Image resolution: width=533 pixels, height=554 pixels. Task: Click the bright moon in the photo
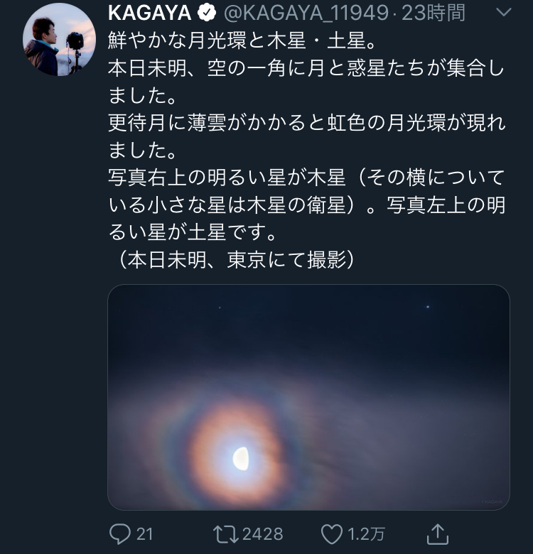pos(240,458)
